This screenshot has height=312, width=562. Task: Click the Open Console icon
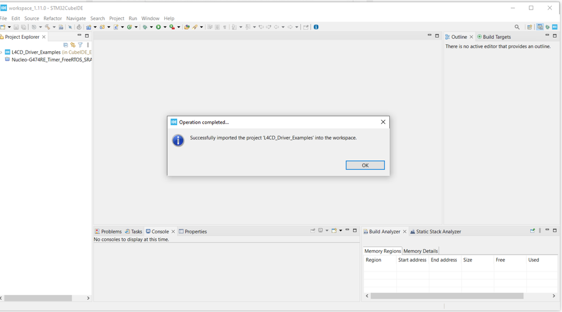pos(334,230)
